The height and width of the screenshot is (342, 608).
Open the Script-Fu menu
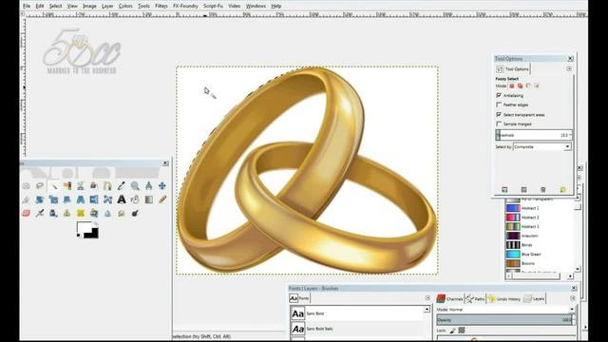[x=213, y=6]
